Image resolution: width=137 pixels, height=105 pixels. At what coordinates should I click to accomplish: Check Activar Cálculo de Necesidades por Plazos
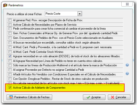coord(10,25)
